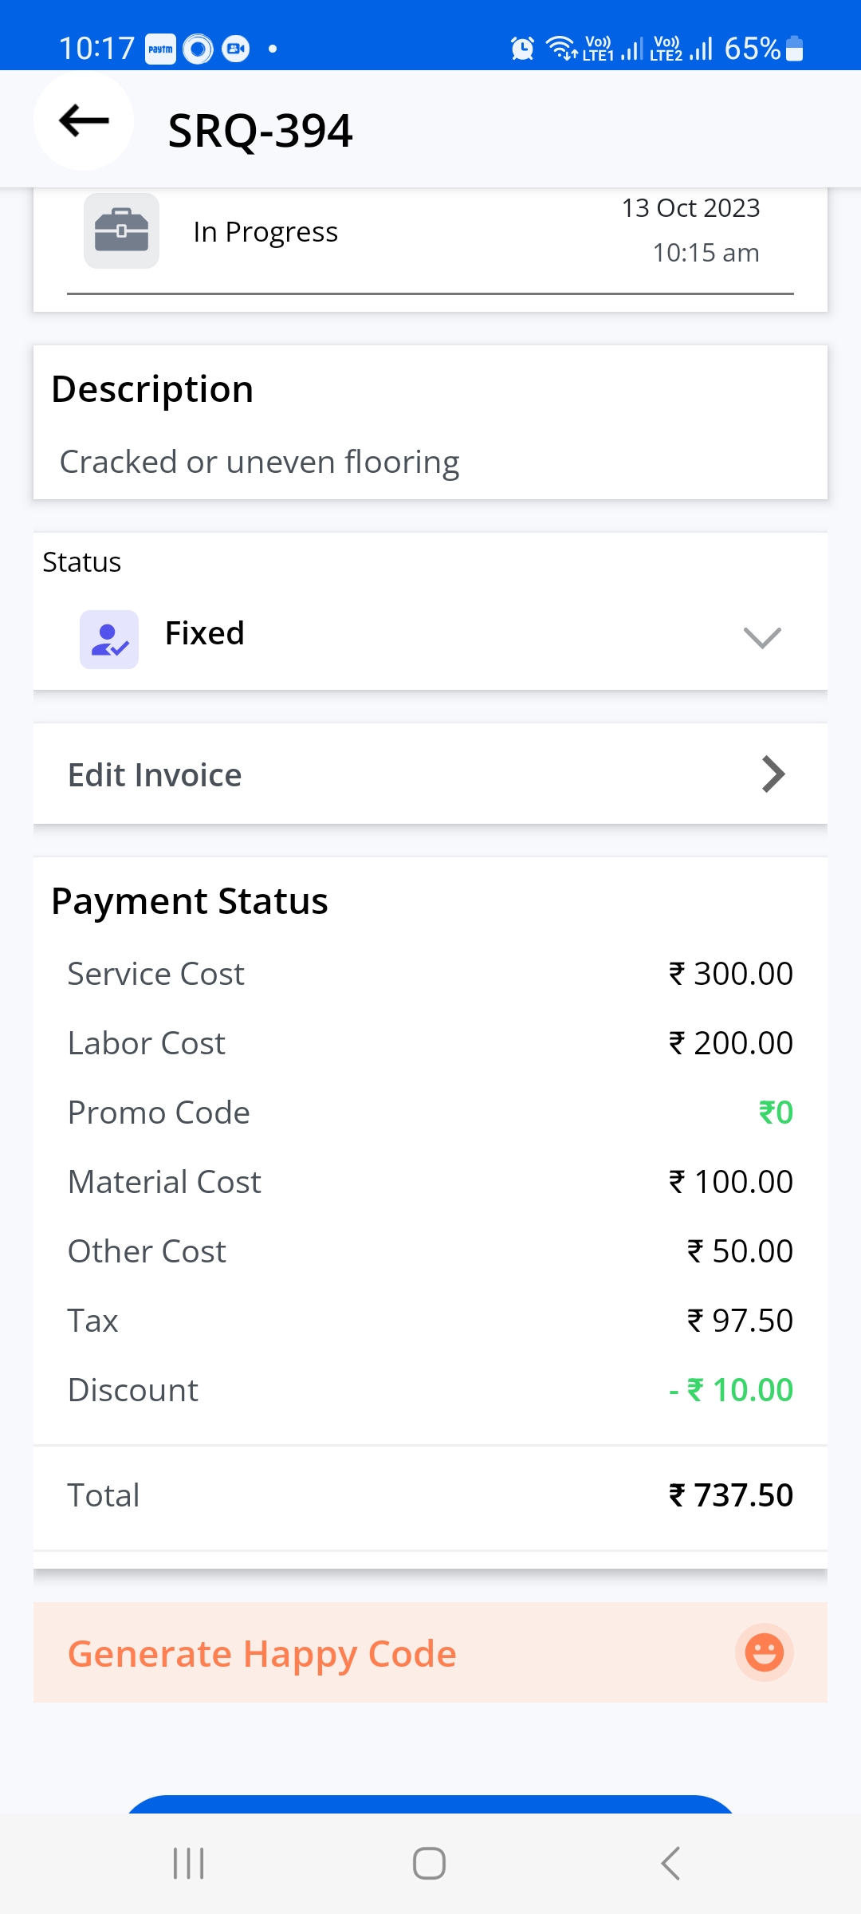Tap the Wi-Fi signal icon
The image size is (861, 1914).
(x=561, y=48)
